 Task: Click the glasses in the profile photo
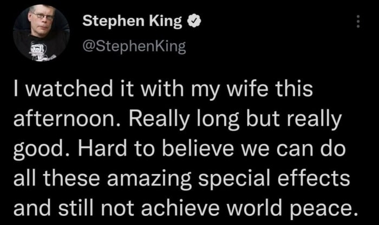41,17
